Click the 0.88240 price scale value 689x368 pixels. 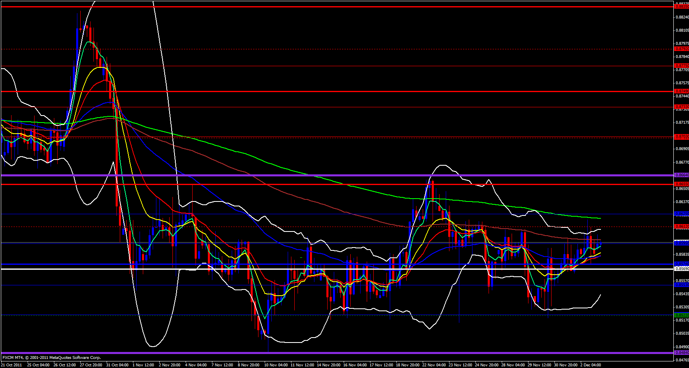pyautogui.click(x=682, y=17)
